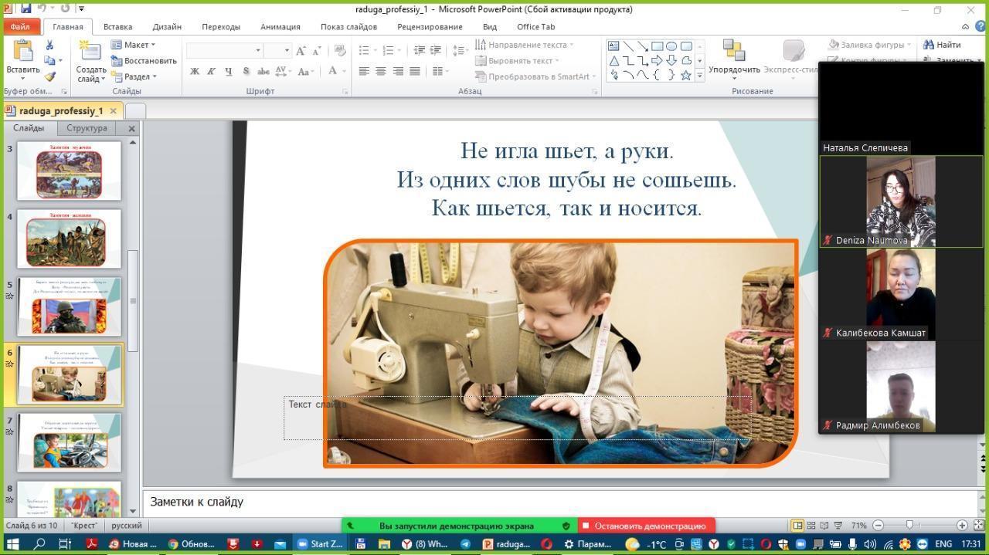This screenshot has width=989, height=555.
Task: Select the star shape in shapes gallery
Action: point(685,75)
